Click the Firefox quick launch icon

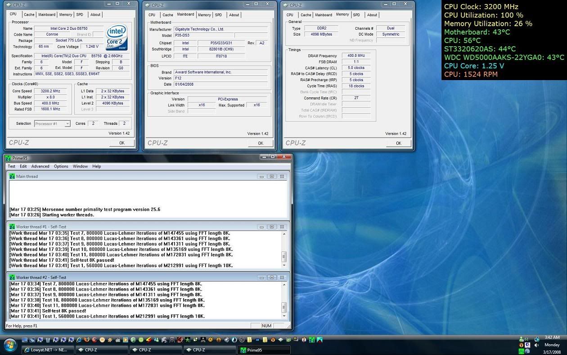pos(86,340)
